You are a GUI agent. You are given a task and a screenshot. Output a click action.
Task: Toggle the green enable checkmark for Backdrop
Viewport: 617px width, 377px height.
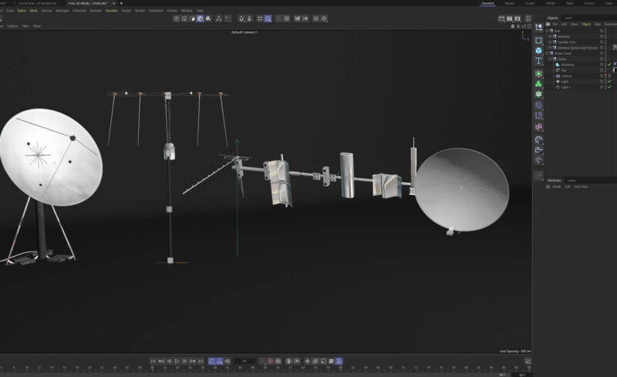(609, 65)
